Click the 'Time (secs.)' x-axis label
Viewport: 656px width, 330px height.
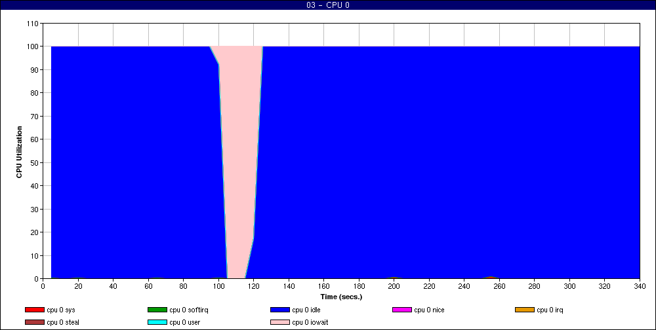(341, 297)
